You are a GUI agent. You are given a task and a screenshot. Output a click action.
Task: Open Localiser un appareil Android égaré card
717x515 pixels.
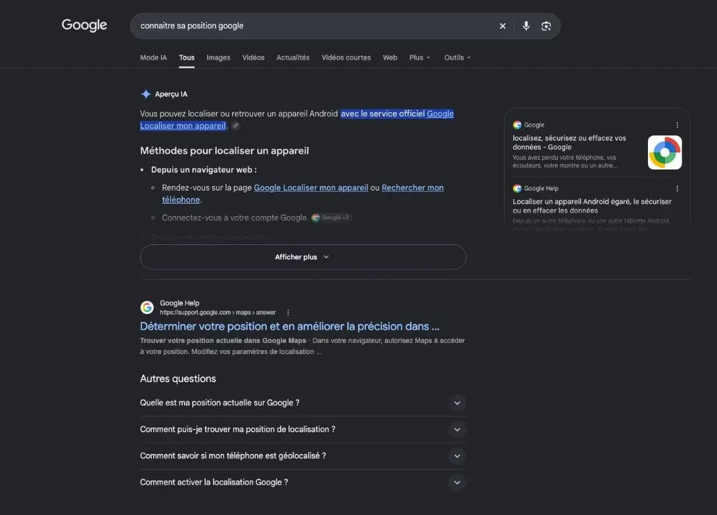click(597, 206)
